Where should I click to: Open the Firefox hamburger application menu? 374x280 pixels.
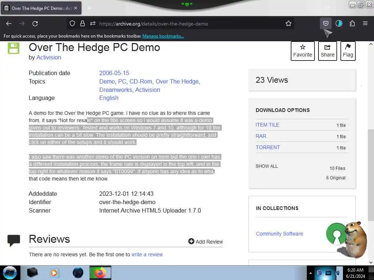tap(365, 23)
